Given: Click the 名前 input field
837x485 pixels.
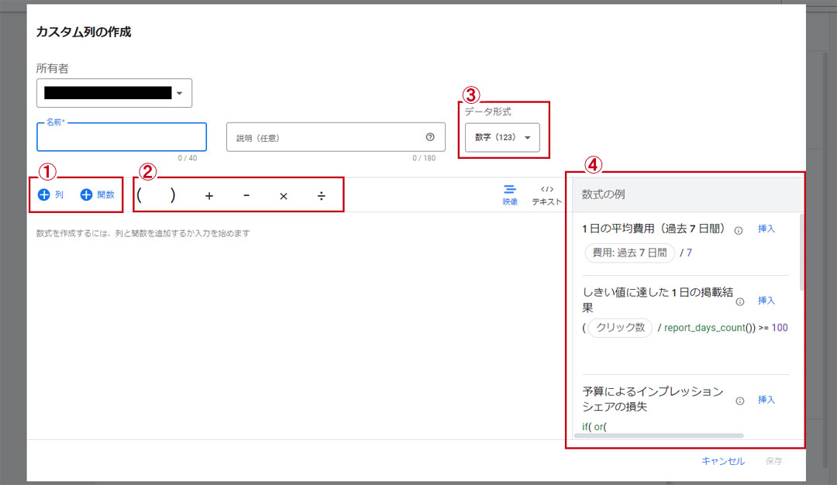Looking at the screenshot, I should click(x=121, y=136).
